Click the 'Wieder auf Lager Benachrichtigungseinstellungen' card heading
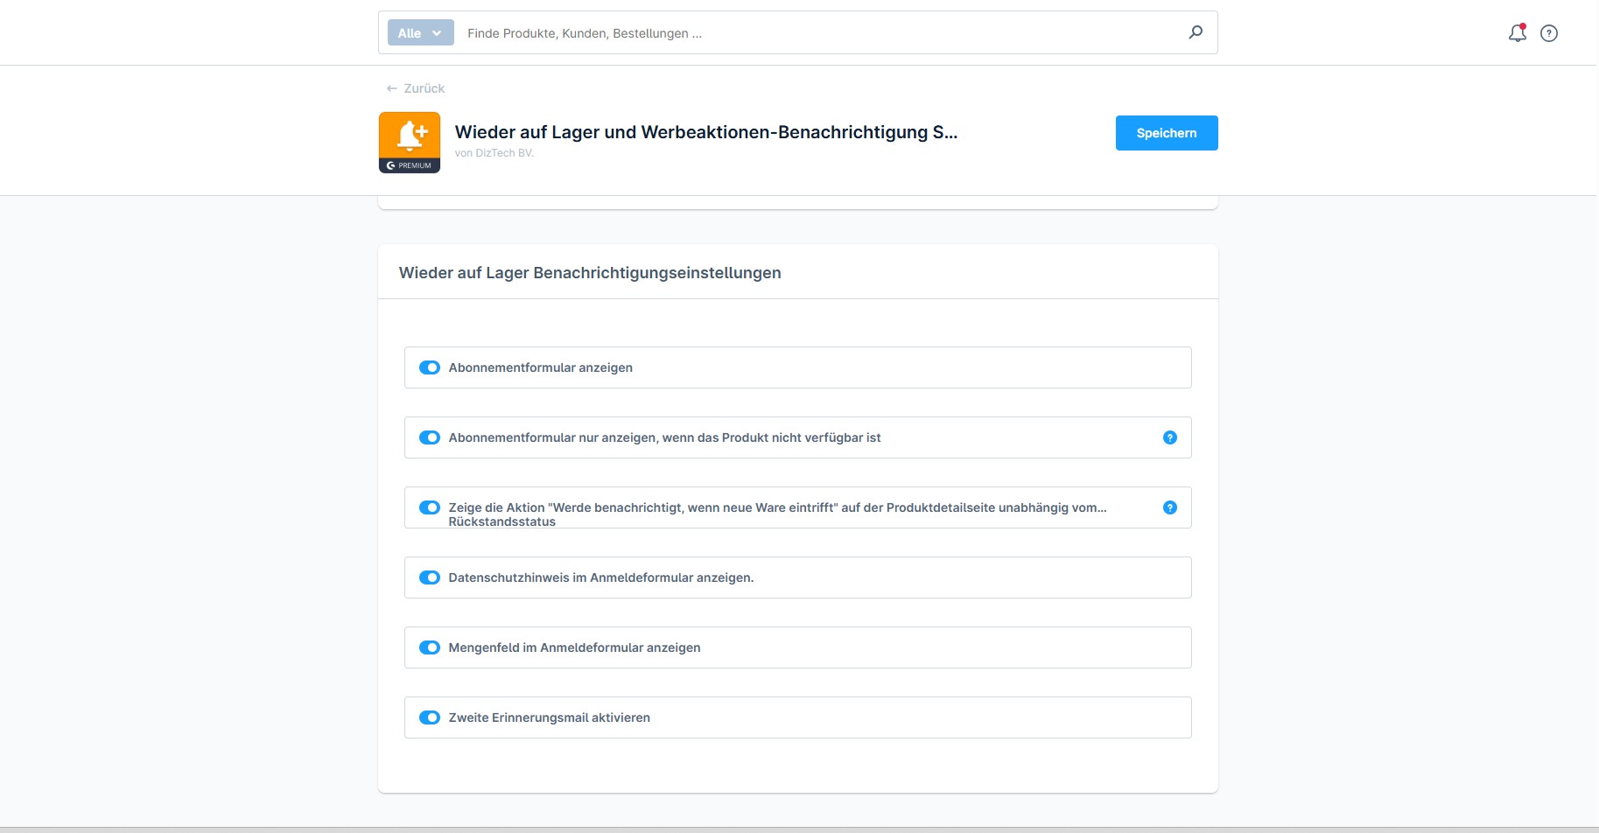This screenshot has width=1599, height=833. click(590, 273)
